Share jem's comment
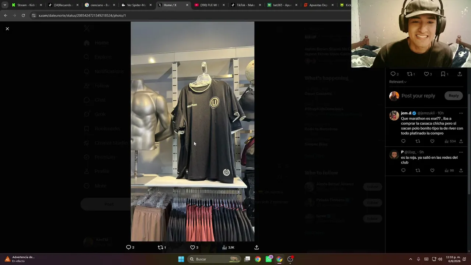The image size is (471, 265). [x=461, y=141]
